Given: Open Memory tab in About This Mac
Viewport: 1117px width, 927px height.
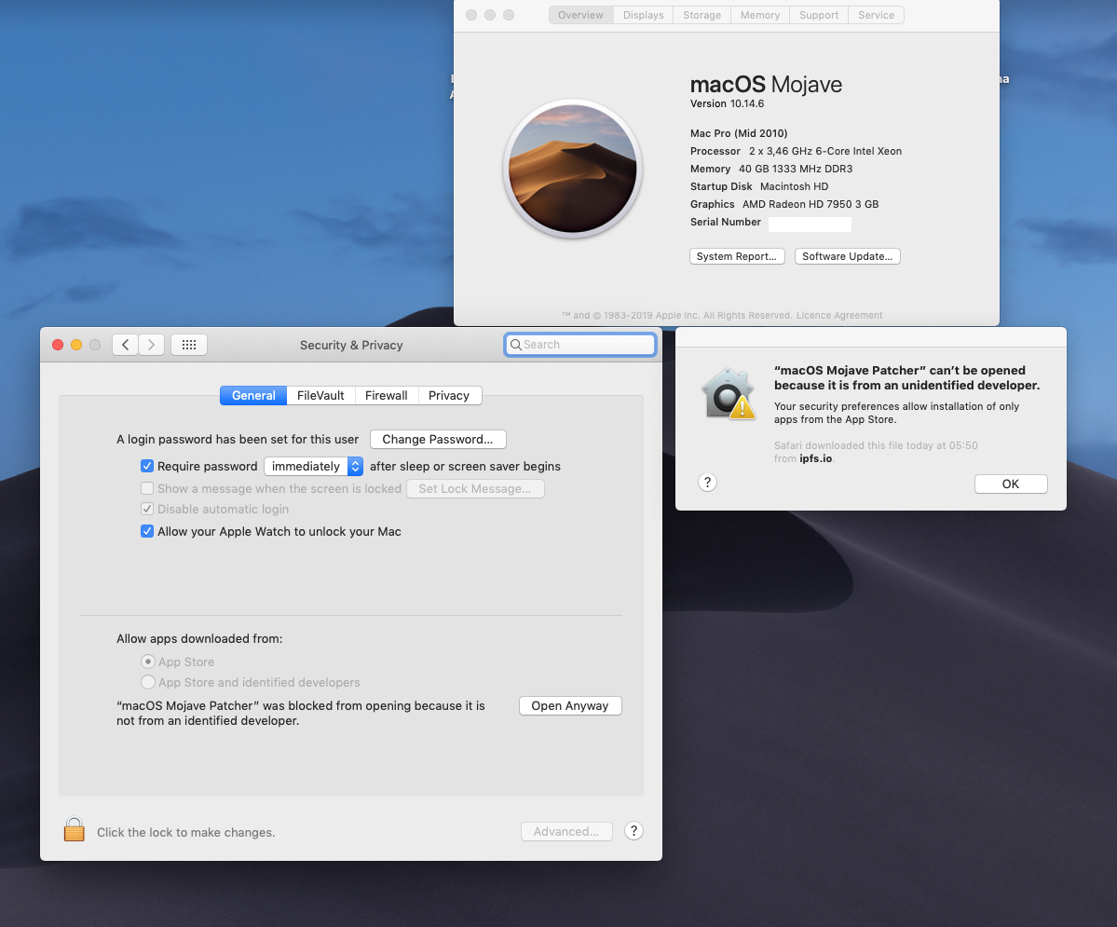Looking at the screenshot, I should click(x=760, y=15).
